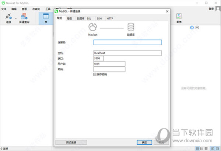Click the Navicat logo icon in dialog

click(x=92, y=27)
